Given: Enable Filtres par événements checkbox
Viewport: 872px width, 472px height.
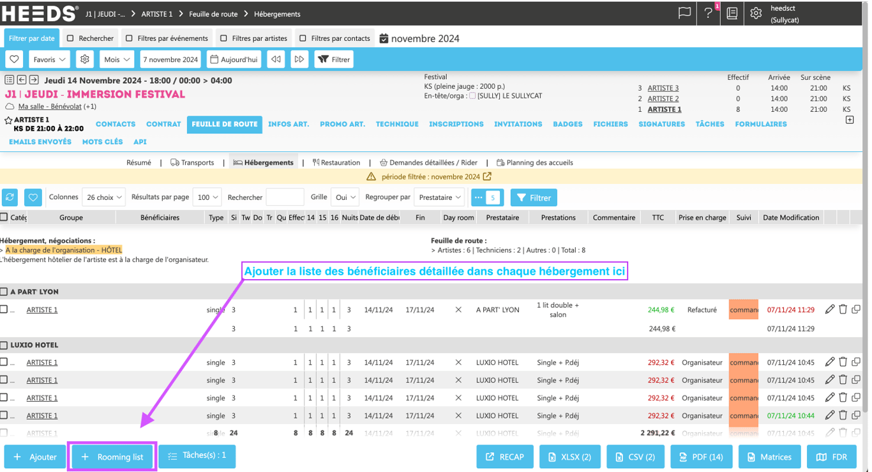Looking at the screenshot, I should (x=130, y=38).
